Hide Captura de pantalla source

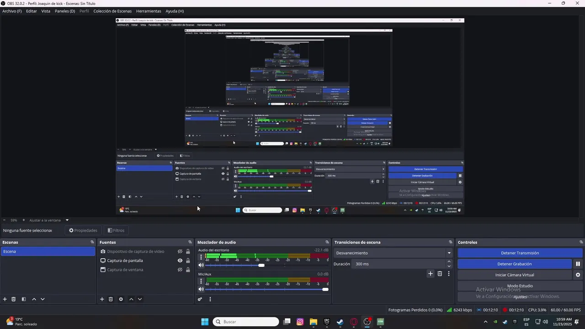pyautogui.click(x=180, y=260)
